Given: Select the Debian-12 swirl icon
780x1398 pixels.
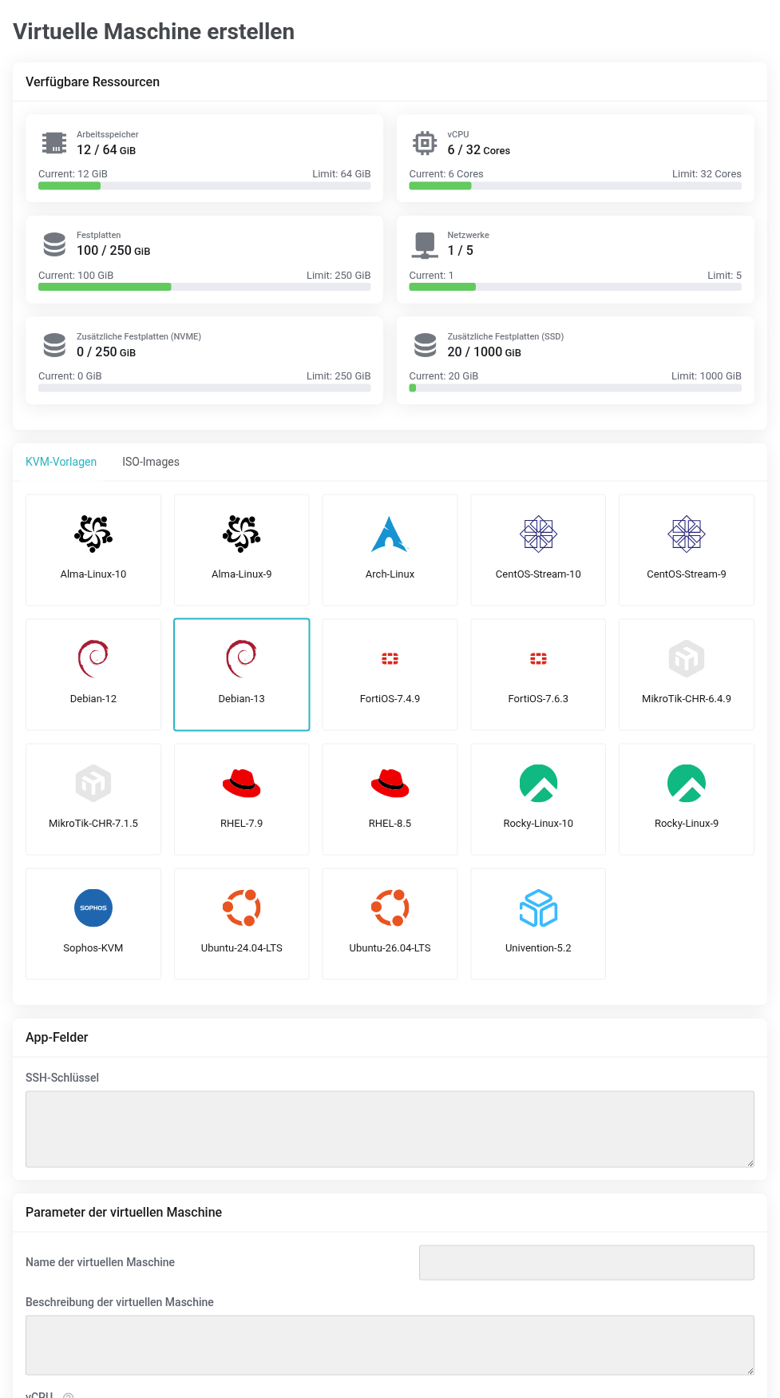Looking at the screenshot, I should point(93,658).
